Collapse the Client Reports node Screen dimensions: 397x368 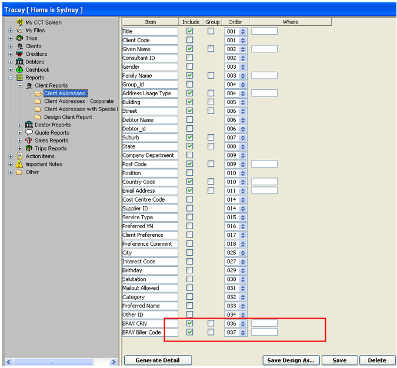coord(20,86)
